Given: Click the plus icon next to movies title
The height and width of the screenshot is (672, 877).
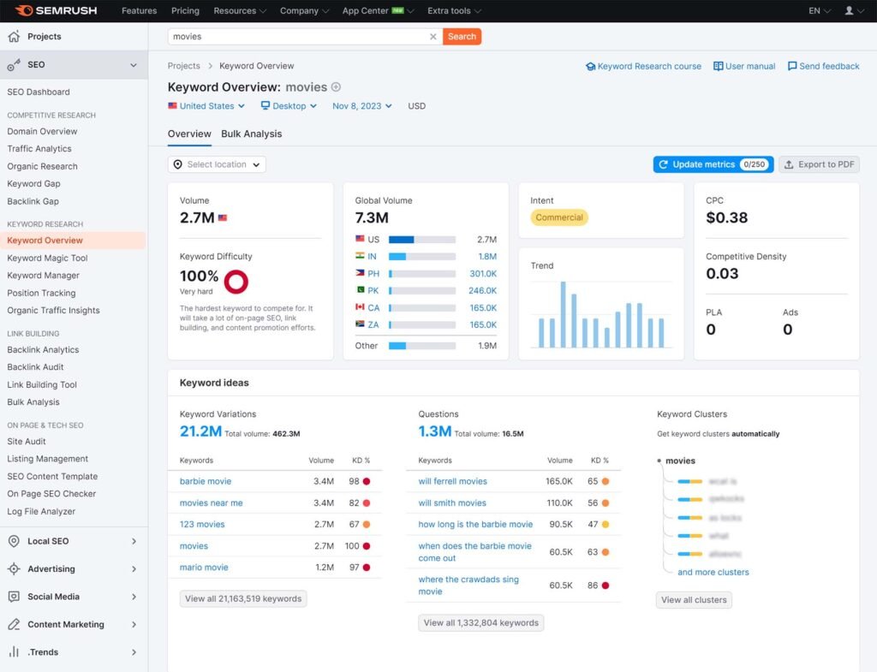Looking at the screenshot, I should 336,87.
